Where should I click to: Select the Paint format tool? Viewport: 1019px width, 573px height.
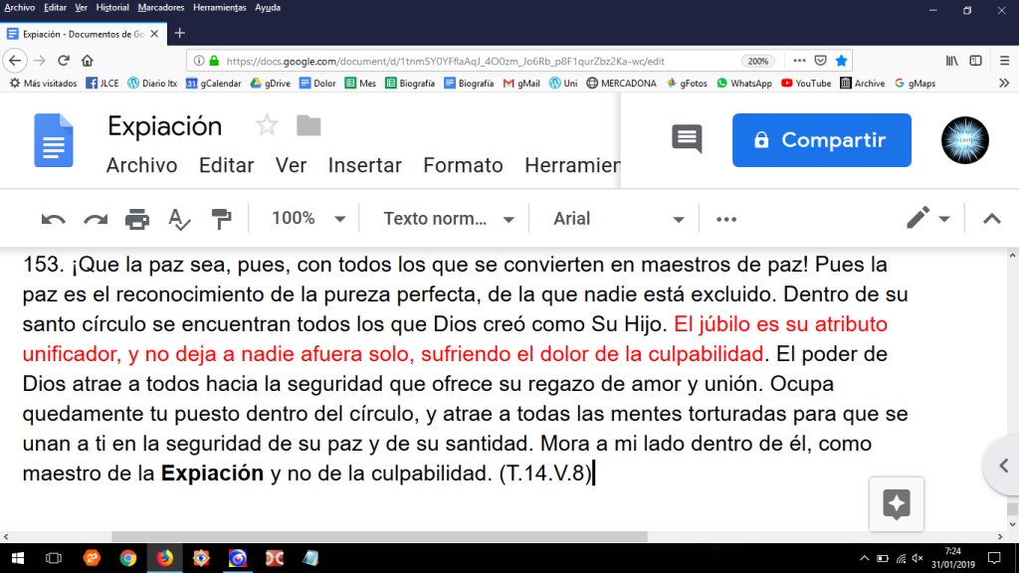pos(222,218)
